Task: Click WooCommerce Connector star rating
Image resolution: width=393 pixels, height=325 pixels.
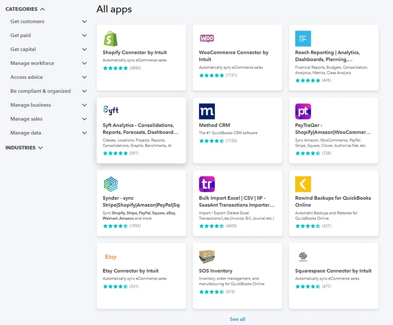Action: (x=211, y=75)
